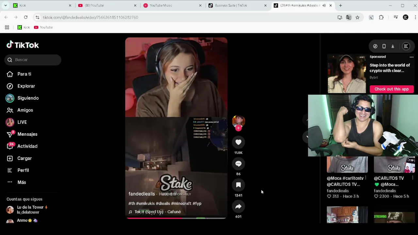This screenshot has height=235, width=418.
Task: Open the #minecraft hashtag
Action: coord(181,204)
